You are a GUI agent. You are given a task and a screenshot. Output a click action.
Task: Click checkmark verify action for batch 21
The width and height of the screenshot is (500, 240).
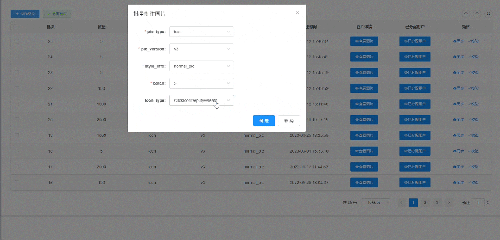click(x=473, y=104)
